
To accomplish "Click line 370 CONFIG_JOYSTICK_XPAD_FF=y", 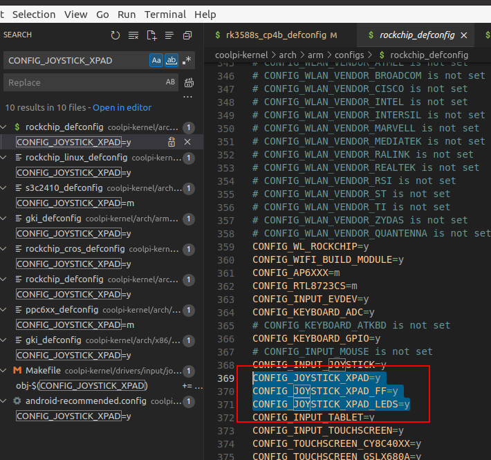I will click(325, 391).
